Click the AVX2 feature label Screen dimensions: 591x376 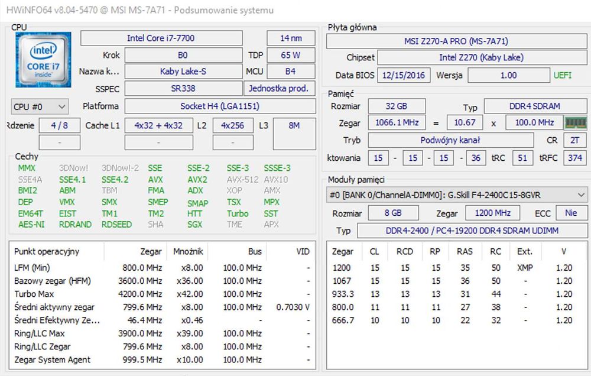[x=197, y=180]
